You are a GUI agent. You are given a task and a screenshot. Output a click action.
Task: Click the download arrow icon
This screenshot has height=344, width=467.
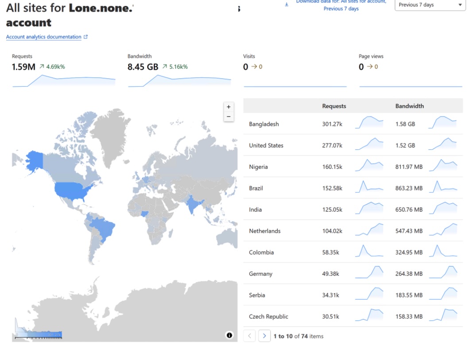[x=287, y=4]
